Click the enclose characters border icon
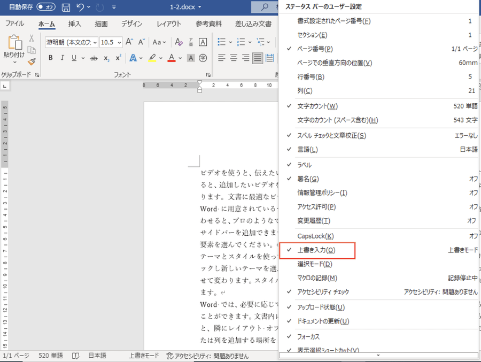This screenshot has height=362, width=481. pyautogui.click(x=203, y=42)
